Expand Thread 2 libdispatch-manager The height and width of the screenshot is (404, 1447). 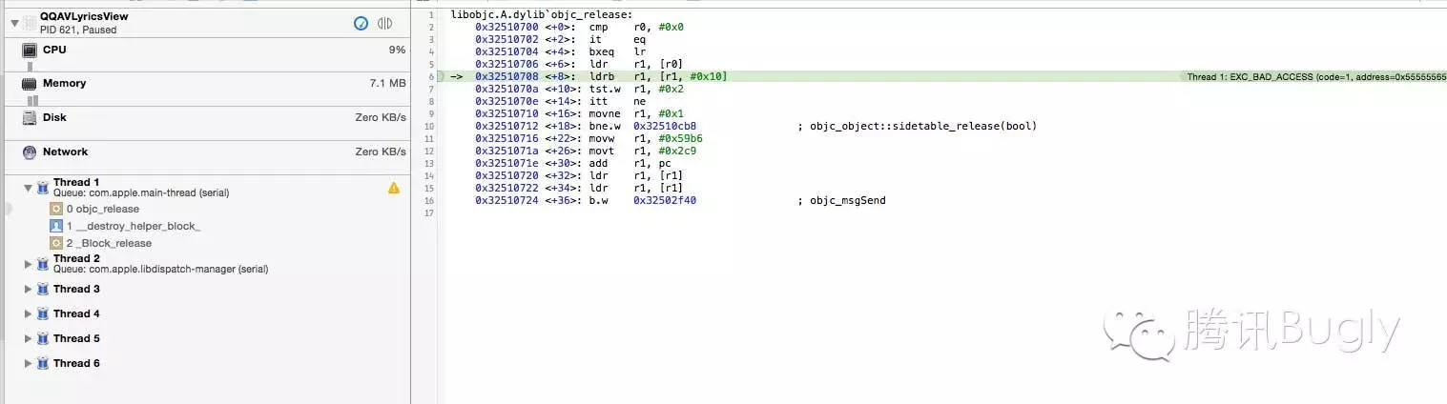coord(28,264)
